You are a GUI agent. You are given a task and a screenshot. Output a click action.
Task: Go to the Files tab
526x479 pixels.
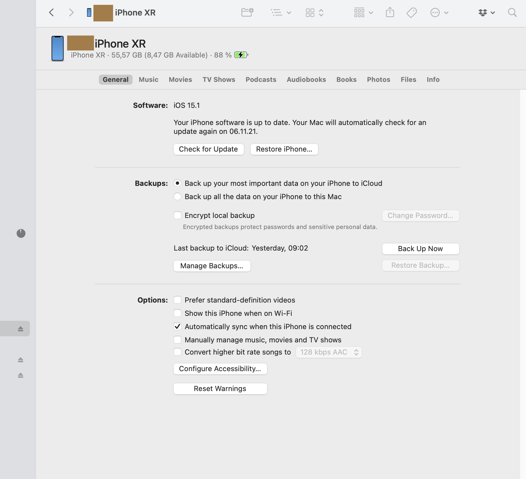[x=408, y=80]
